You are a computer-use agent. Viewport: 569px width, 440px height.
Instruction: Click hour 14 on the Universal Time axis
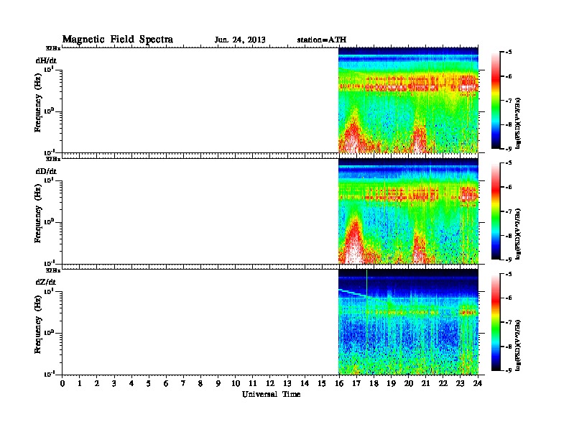[305, 383]
